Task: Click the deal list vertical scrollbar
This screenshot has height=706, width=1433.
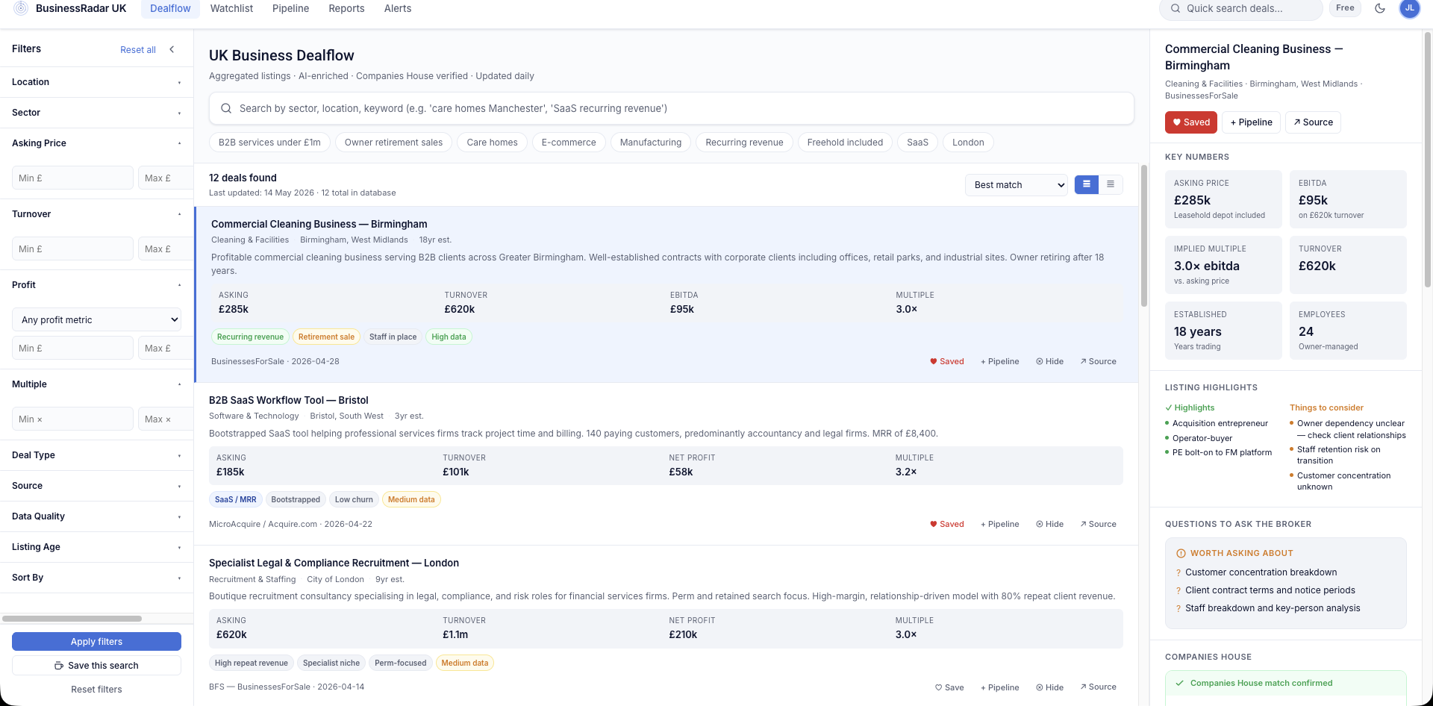Action: pyautogui.click(x=1143, y=235)
